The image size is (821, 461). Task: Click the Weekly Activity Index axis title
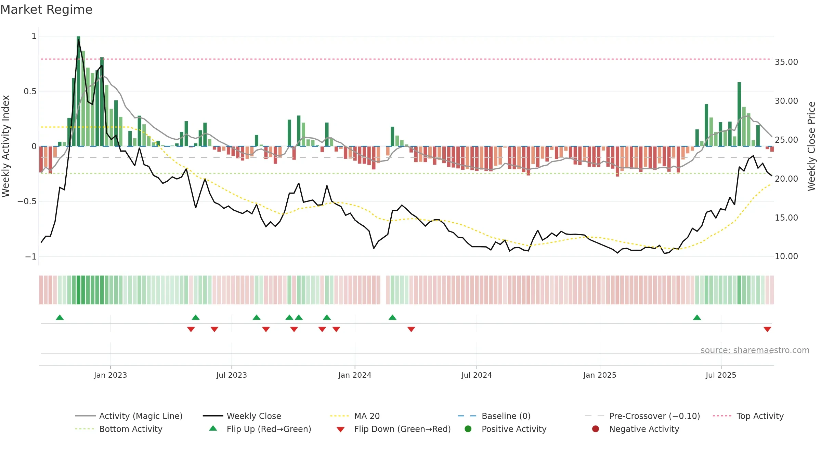tap(6, 146)
